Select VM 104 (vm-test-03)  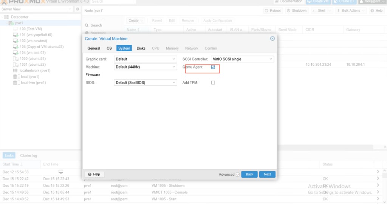33,53
